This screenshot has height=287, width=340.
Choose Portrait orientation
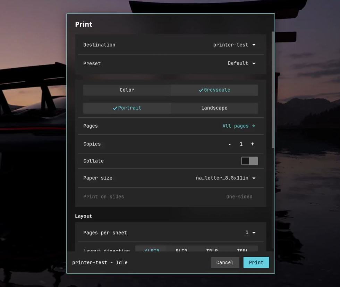127,108
